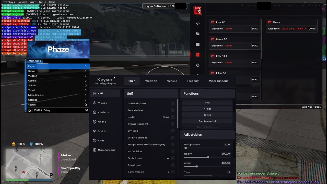This screenshot has height=184, width=327.
Task: Expand the Settings submenu arrow
Action: tap(86, 100)
